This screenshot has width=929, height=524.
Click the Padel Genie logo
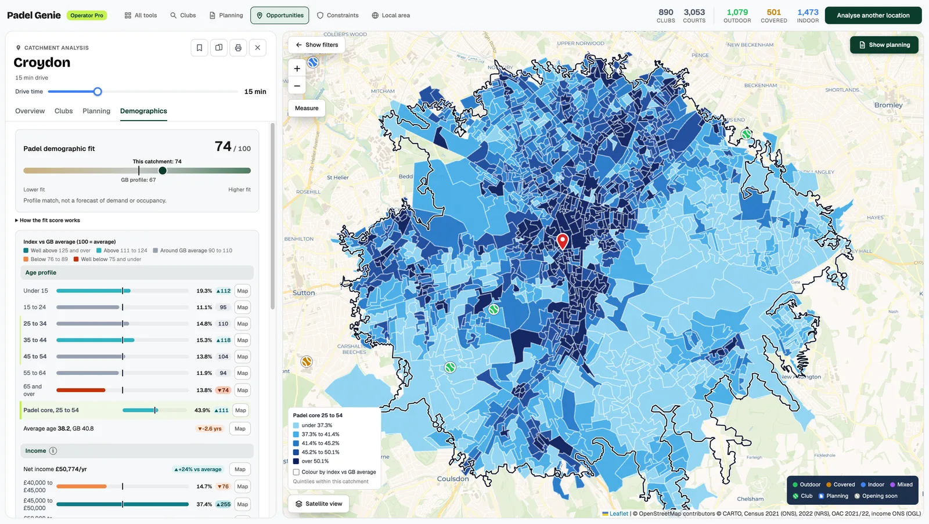point(34,15)
